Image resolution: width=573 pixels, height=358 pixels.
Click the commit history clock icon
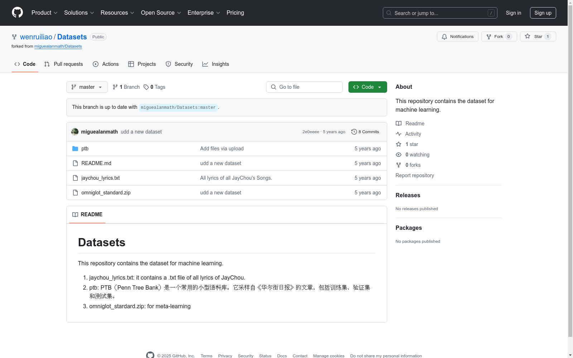[x=354, y=132]
